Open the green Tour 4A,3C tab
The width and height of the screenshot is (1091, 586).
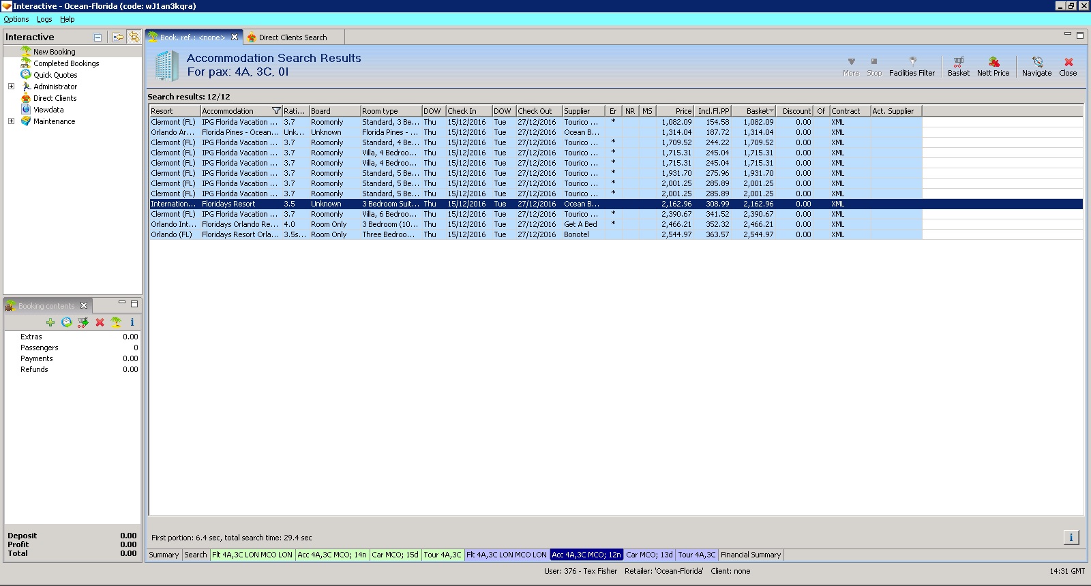point(443,555)
